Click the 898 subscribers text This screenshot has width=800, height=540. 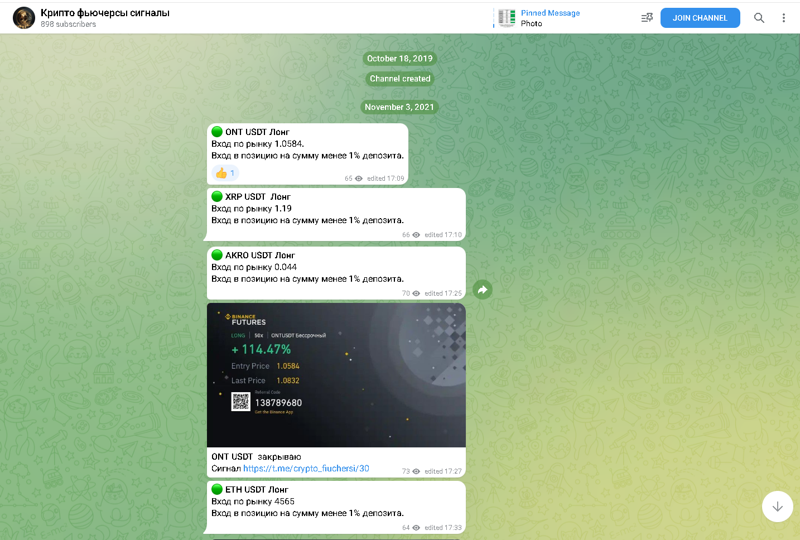tap(68, 24)
